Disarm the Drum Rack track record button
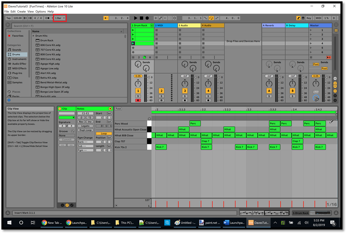The image size is (347, 234). pos(138,100)
